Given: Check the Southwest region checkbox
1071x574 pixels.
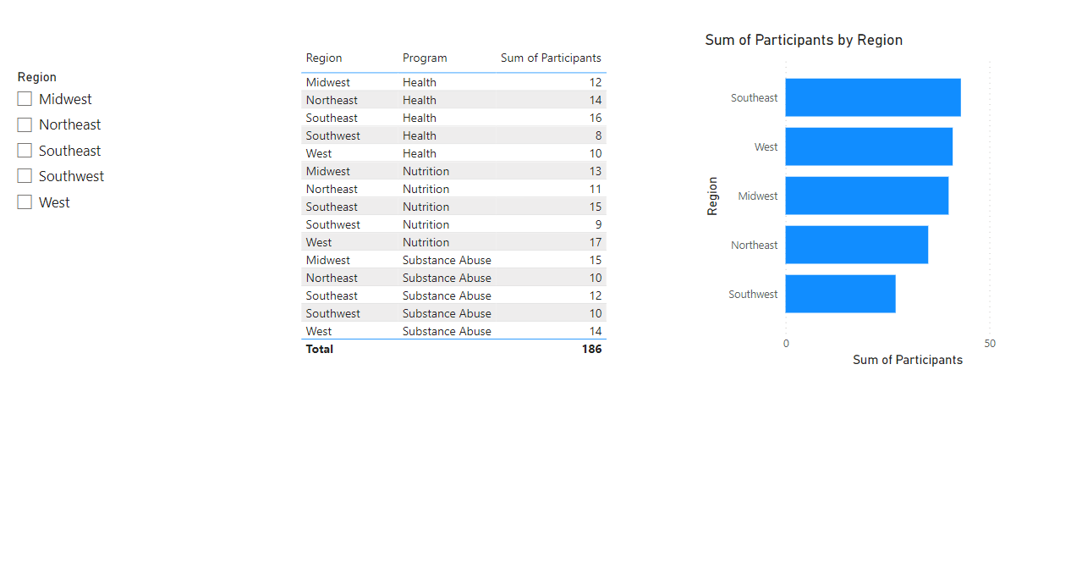Looking at the screenshot, I should point(24,175).
